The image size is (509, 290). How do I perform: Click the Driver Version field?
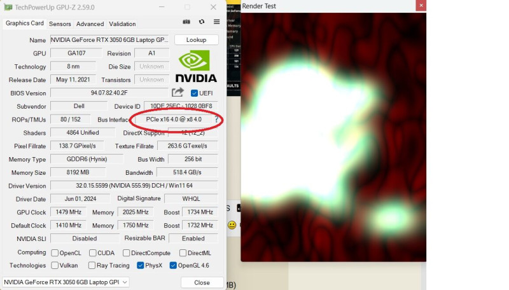[134, 186]
